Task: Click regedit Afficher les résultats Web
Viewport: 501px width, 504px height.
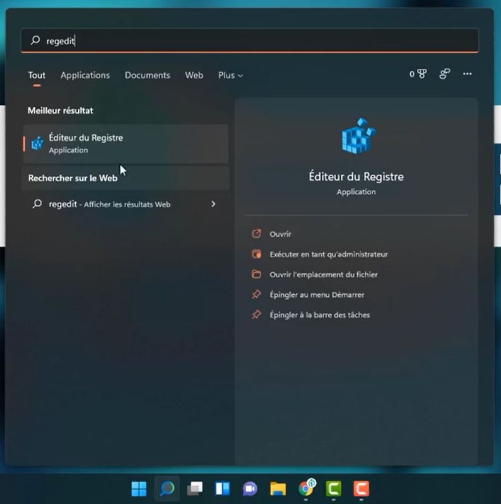Action: 126,204
